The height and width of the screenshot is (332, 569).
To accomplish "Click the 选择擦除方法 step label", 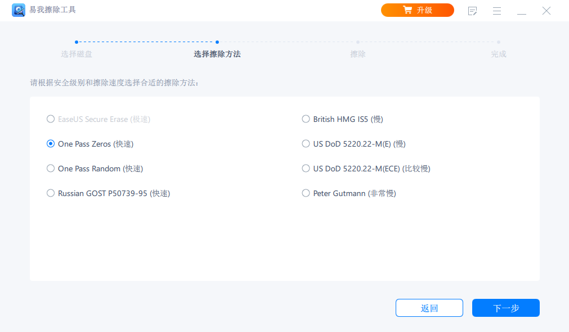I will point(217,54).
